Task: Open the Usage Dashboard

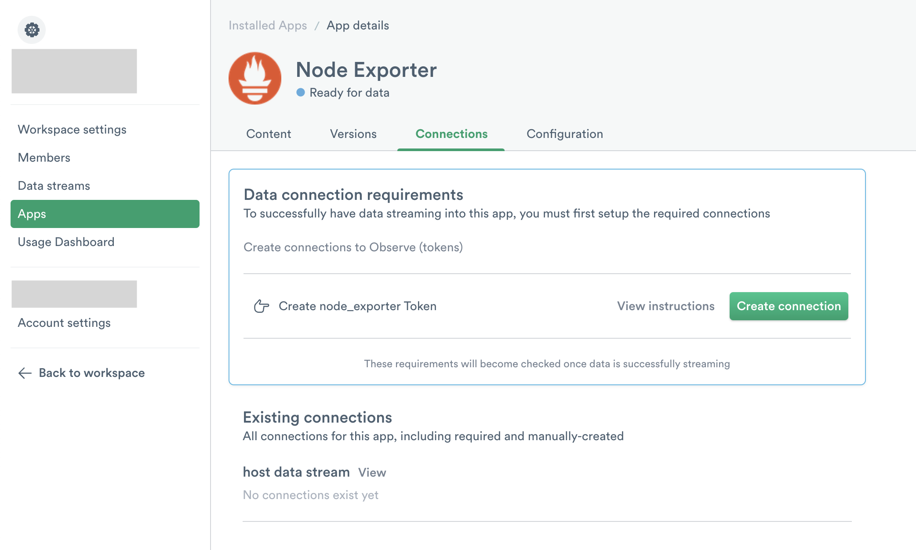Action: tap(66, 242)
